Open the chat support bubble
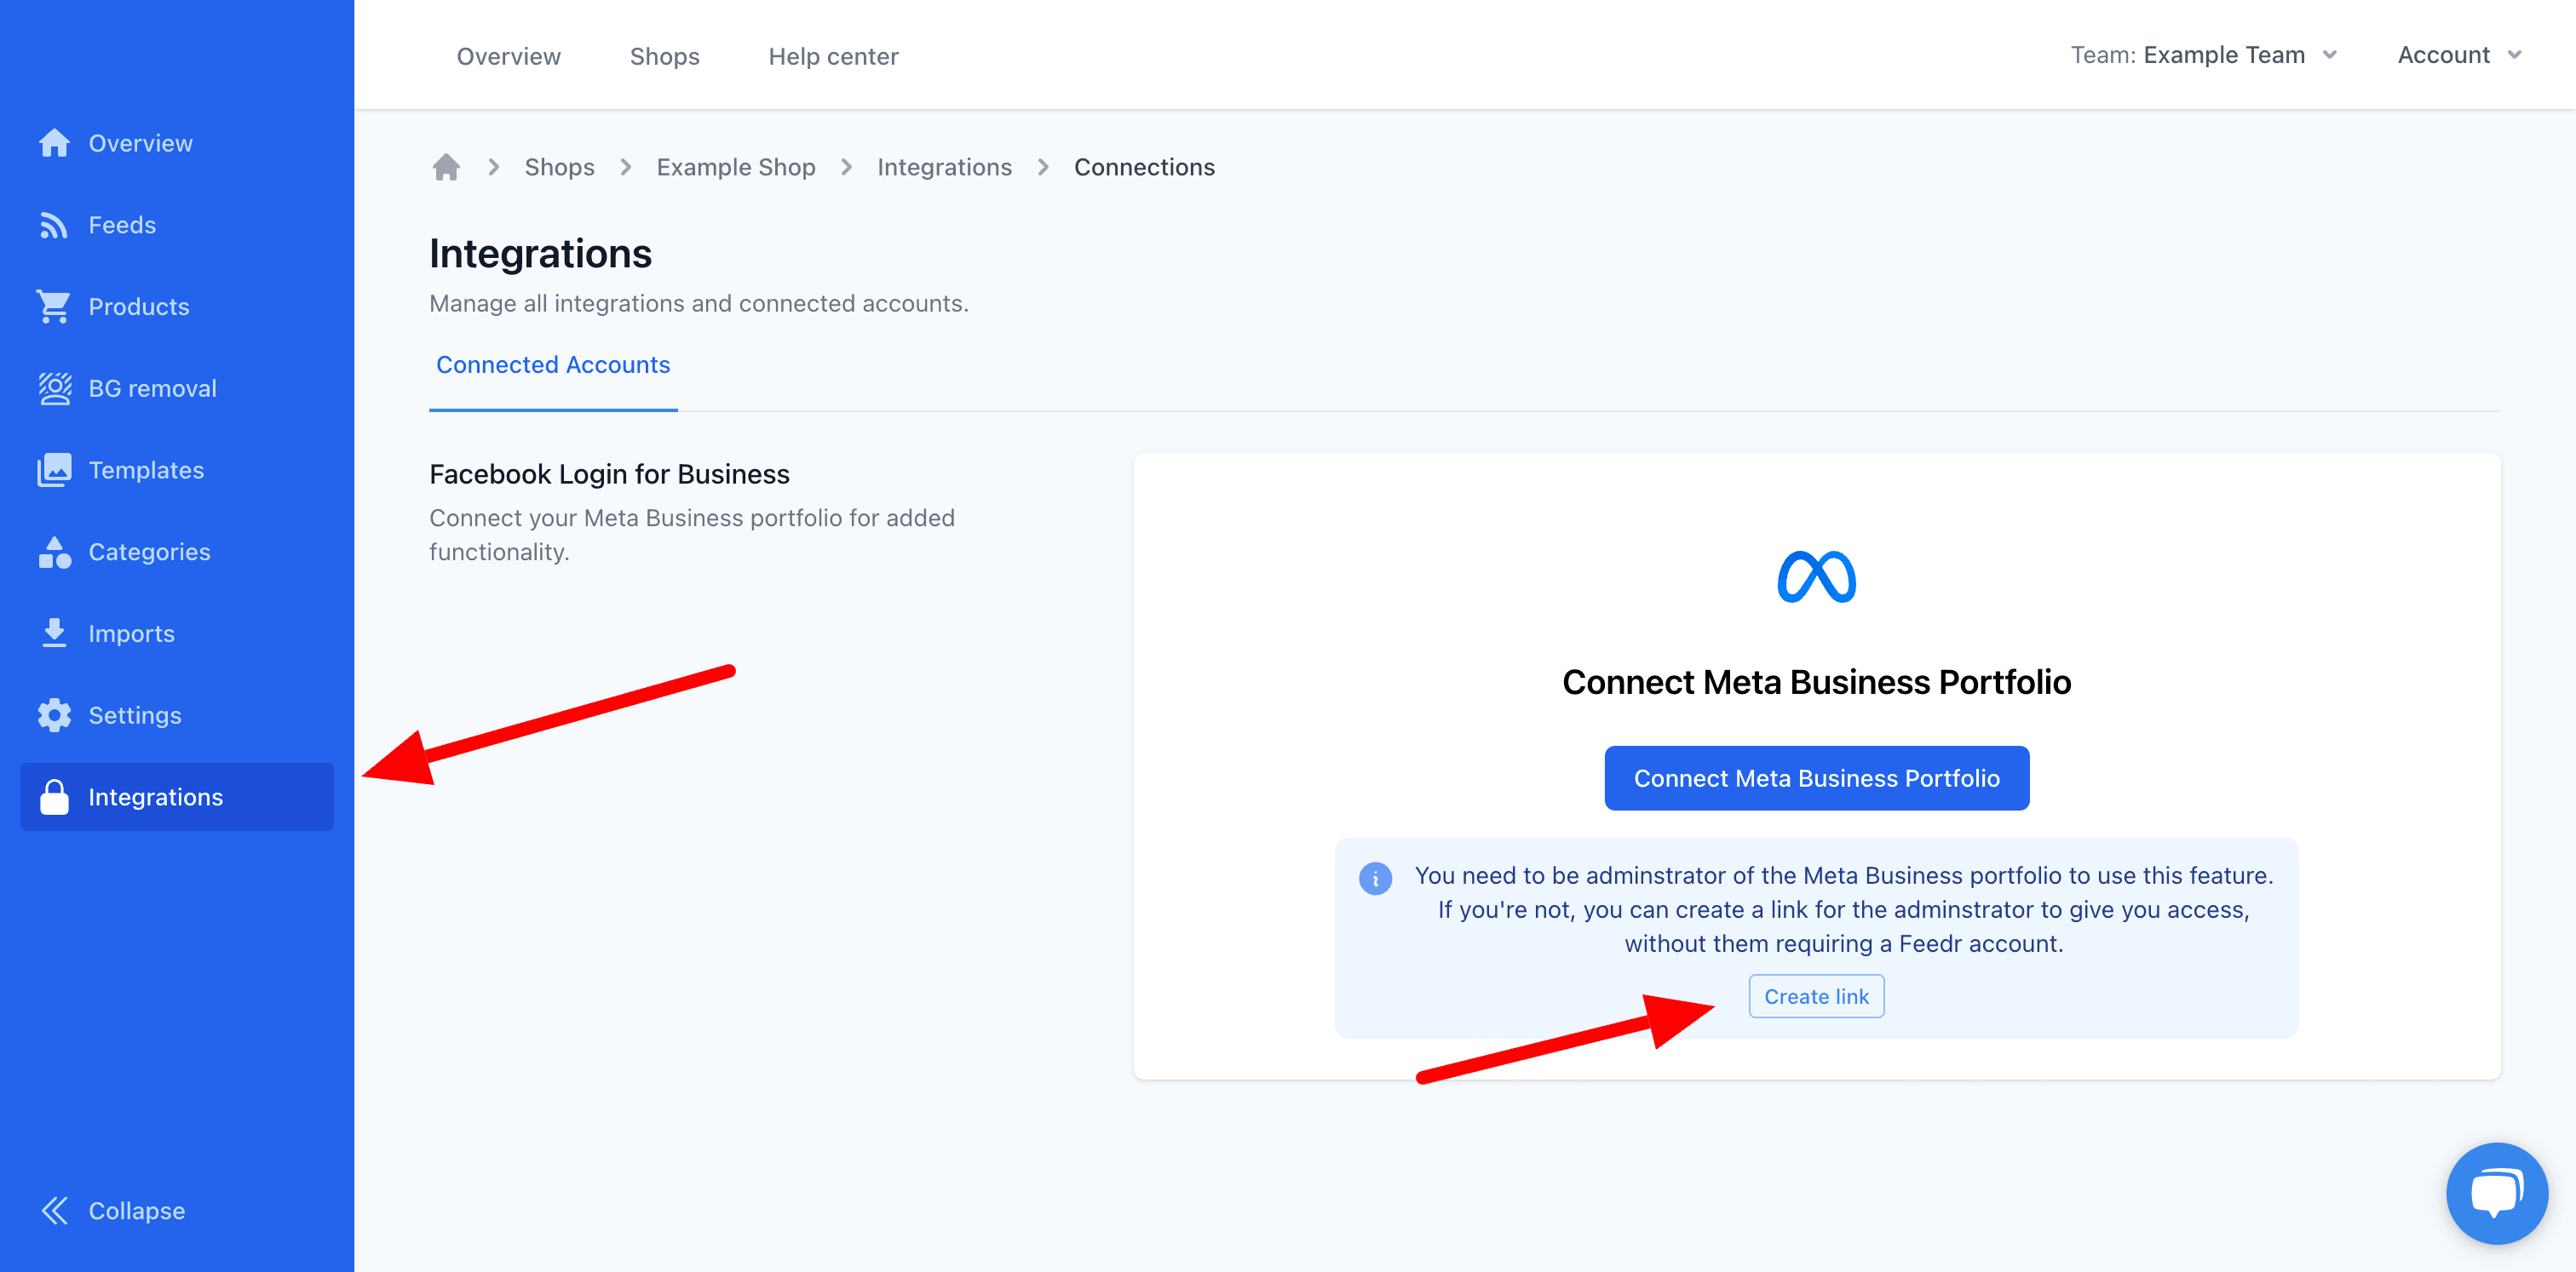This screenshot has width=2576, height=1272. coord(2497,1193)
